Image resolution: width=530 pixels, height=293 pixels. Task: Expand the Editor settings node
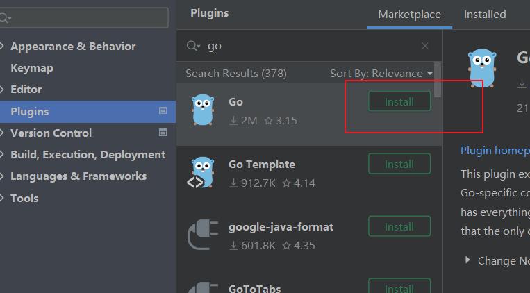[3, 90]
